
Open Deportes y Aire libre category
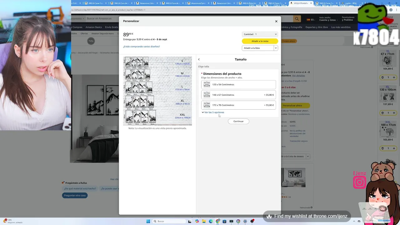(x=317, y=27)
